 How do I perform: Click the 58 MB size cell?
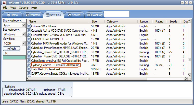point(95,26)
